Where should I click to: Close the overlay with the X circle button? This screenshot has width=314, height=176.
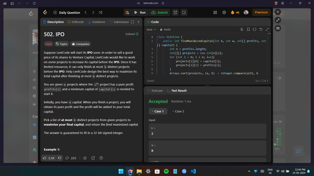278,12
